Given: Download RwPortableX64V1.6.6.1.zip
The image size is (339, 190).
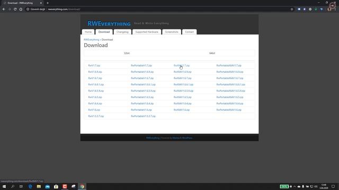Looking at the screenshot, I should pyautogui.click(x=231, y=84).
